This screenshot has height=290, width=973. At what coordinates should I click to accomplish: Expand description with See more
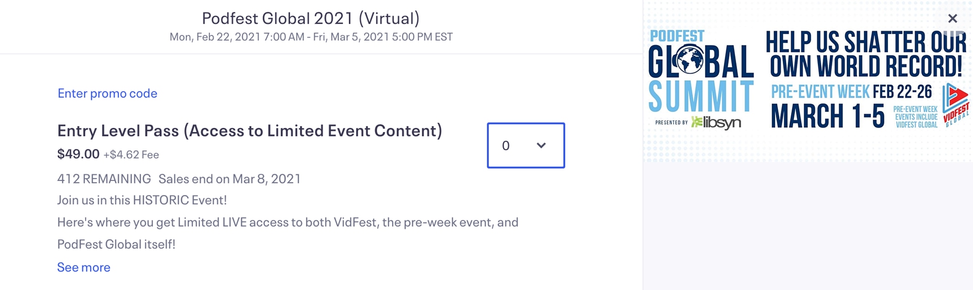84,267
